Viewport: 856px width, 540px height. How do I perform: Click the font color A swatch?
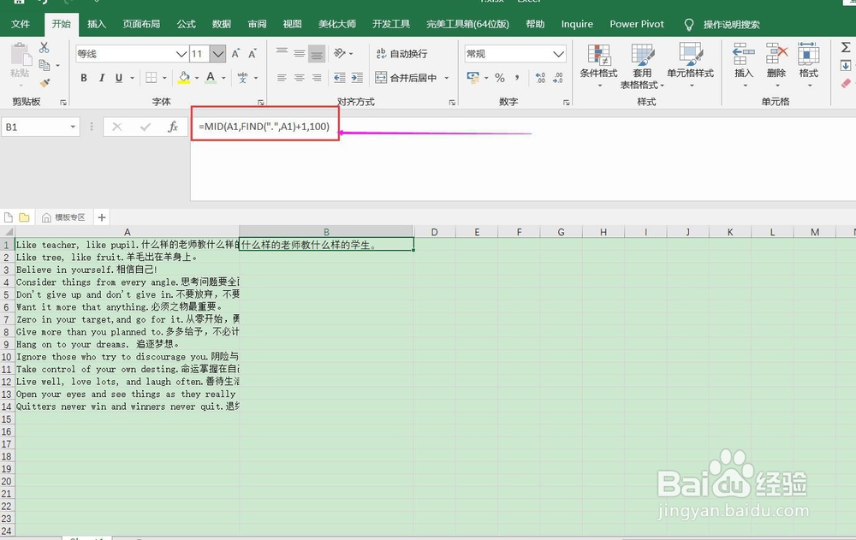pyautogui.click(x=209, y=78)
